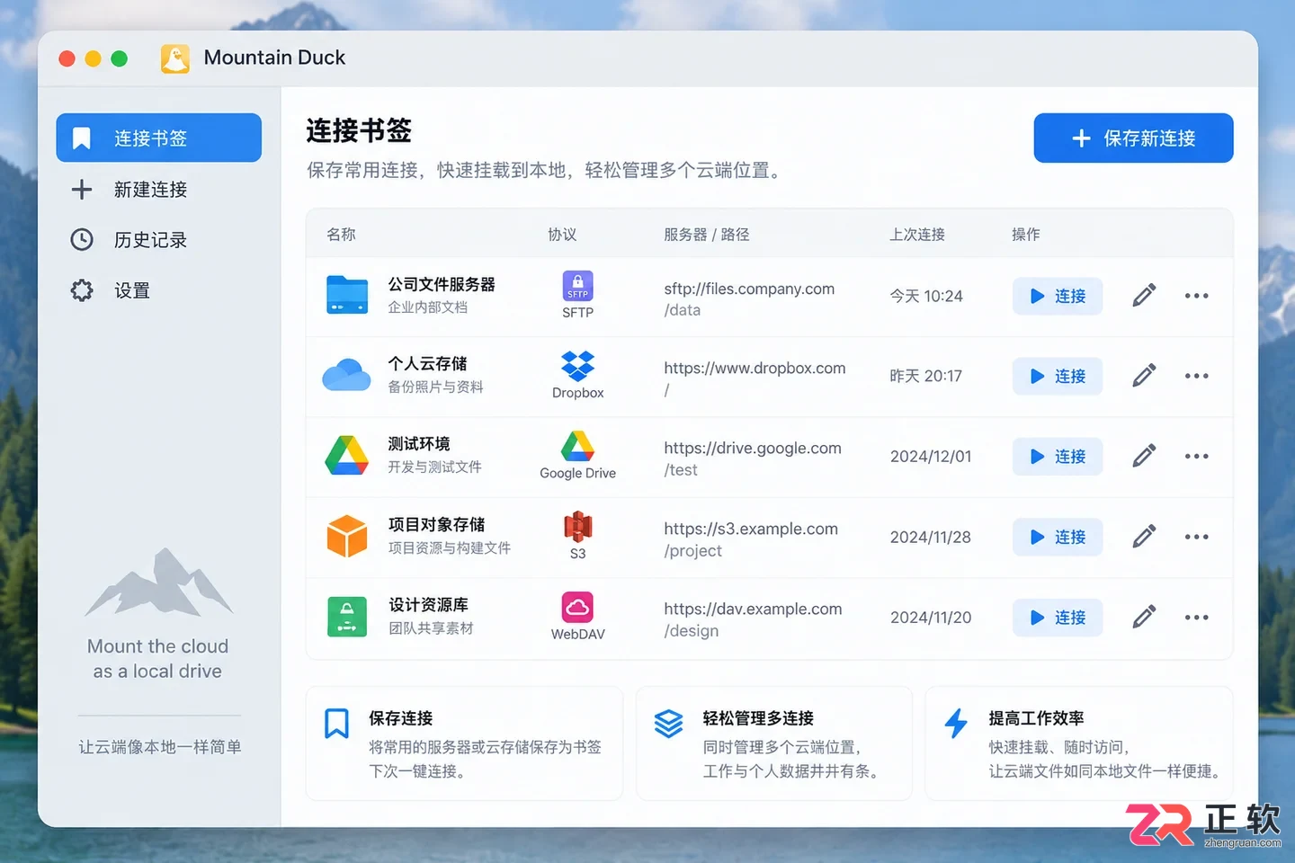Screen dimensions: 1295x863
Task: Click the 今天 10:24 last-connected time
Action: 926,296
